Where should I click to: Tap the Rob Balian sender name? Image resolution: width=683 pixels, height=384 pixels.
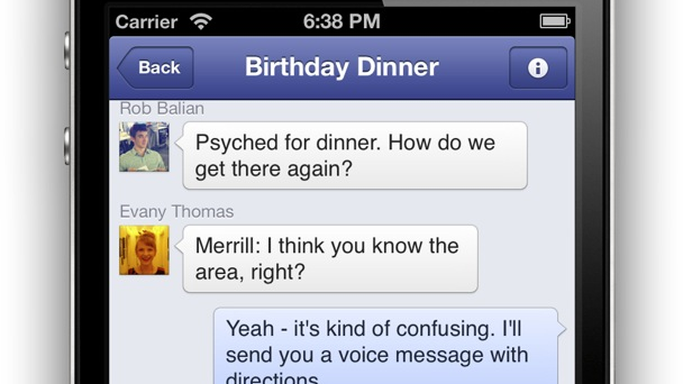(x=162, y=109)
